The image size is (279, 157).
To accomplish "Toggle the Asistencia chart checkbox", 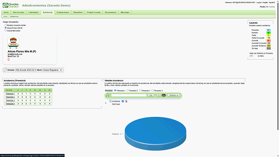I will (122, 101).
